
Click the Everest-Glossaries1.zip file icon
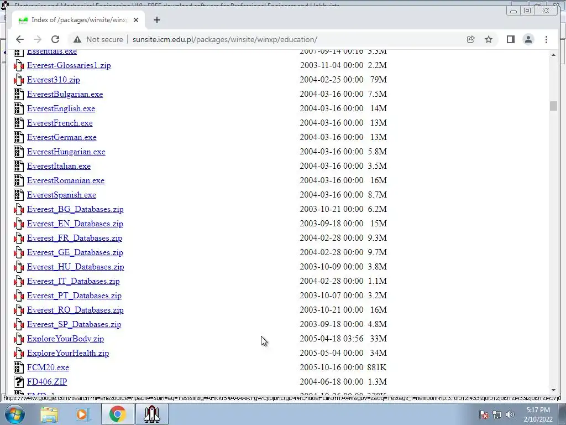[x=19, y=65]
